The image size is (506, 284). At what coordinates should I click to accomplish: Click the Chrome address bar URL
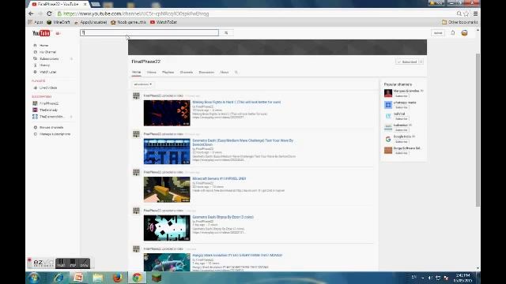pos(136,14)
